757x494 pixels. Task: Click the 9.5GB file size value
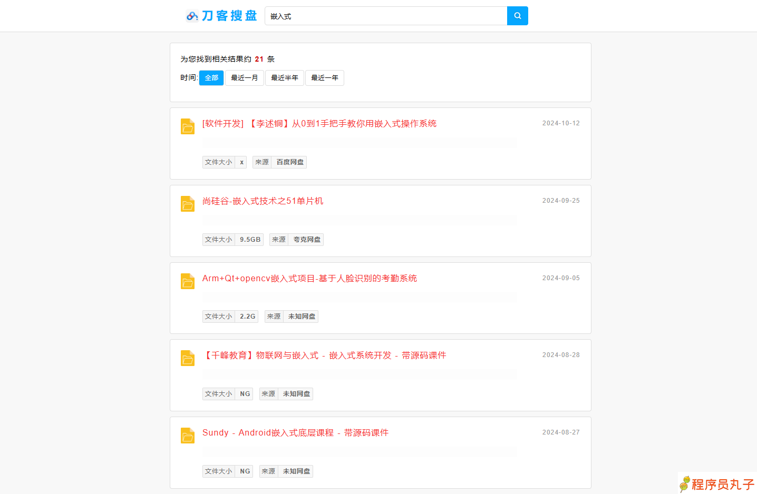[x=250, y=240]
